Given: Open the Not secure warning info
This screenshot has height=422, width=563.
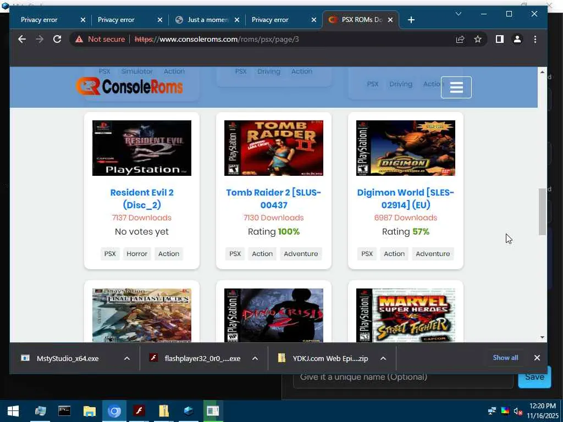Looking at the screenshot, I should pyautogui.click(x=100, y=39).
